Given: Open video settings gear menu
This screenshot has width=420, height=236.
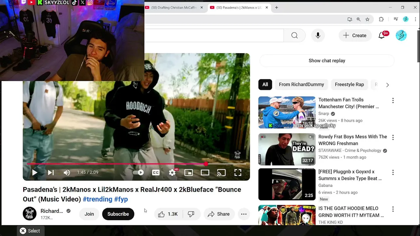Looking at the screenshot, I should pos(172,172).
